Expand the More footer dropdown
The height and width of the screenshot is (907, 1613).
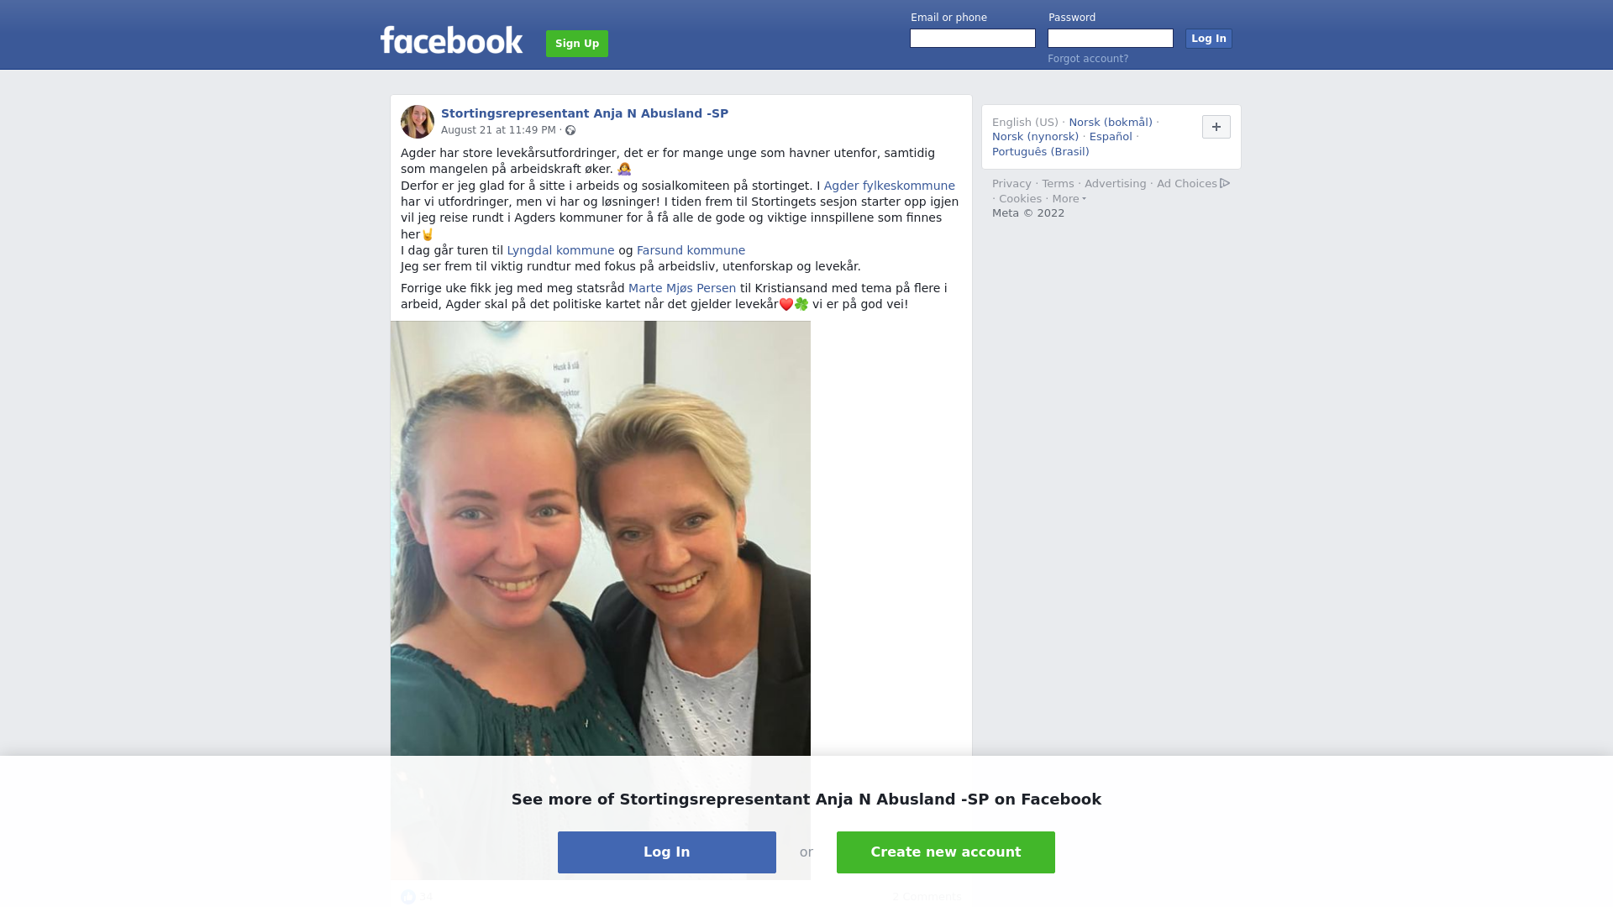coord(1069,199)
